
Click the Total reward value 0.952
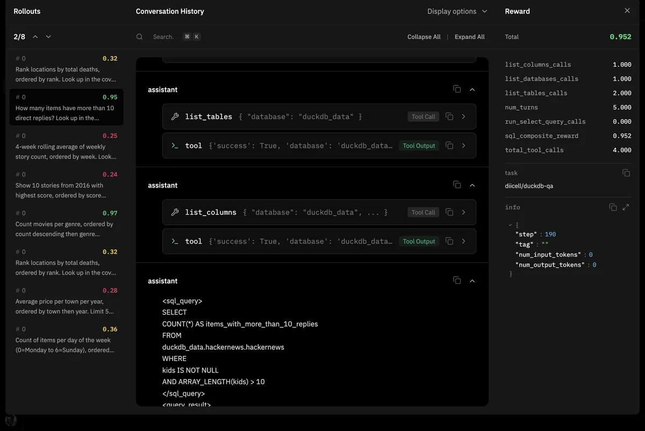point(620,37)
